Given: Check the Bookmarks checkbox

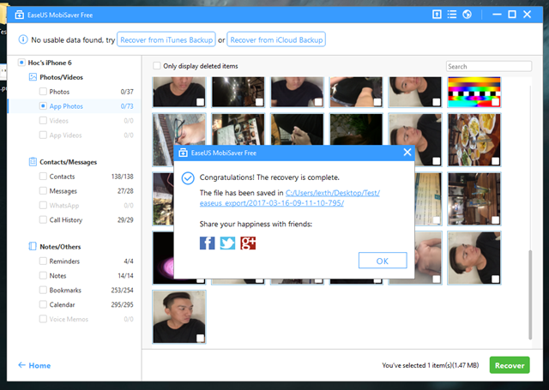Looking at the screenshot, I should [x=43, y=290].
